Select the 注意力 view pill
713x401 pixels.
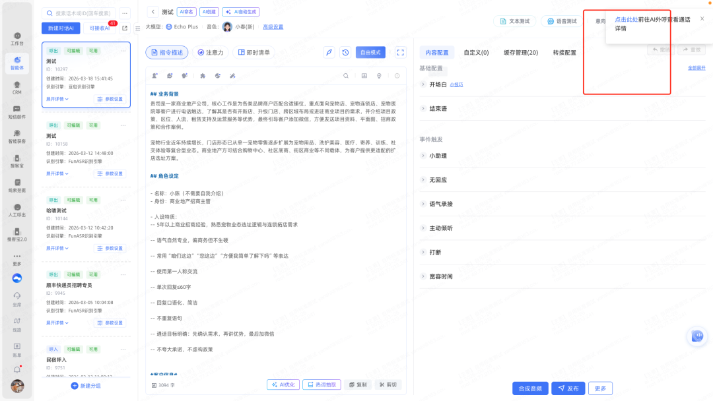210,53
